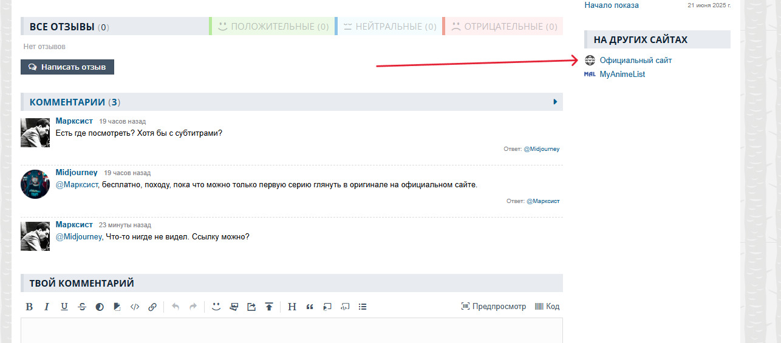The width and height of the screenshot is (781, 343).
Task: Open the MyAnimeList link
Action: (x=622, y=75)
